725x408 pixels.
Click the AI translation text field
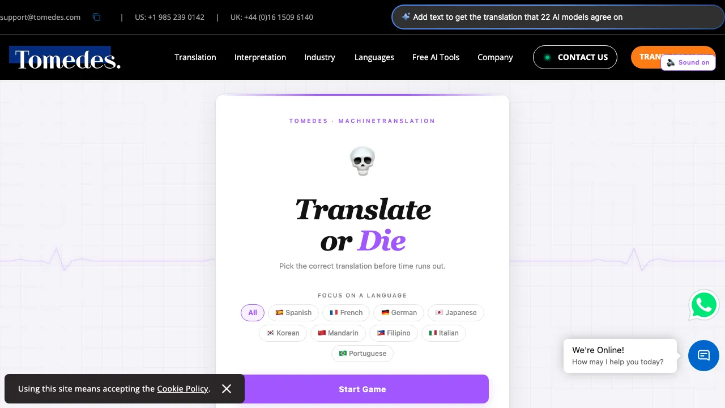[x=558, y=17]
